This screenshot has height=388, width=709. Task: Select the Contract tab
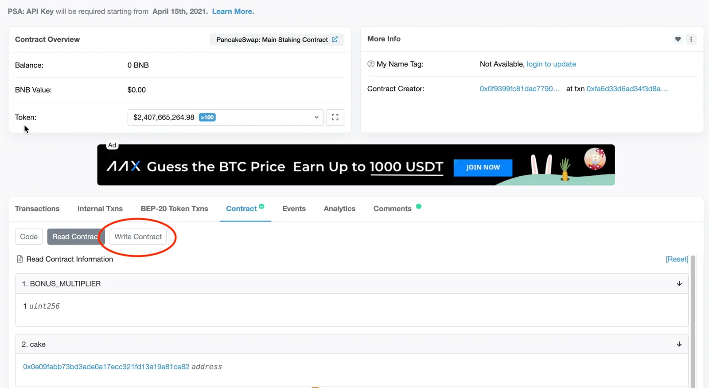[245, 209]
